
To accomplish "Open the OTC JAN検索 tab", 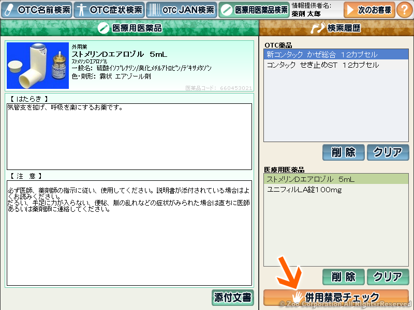I will click(182, 10).
